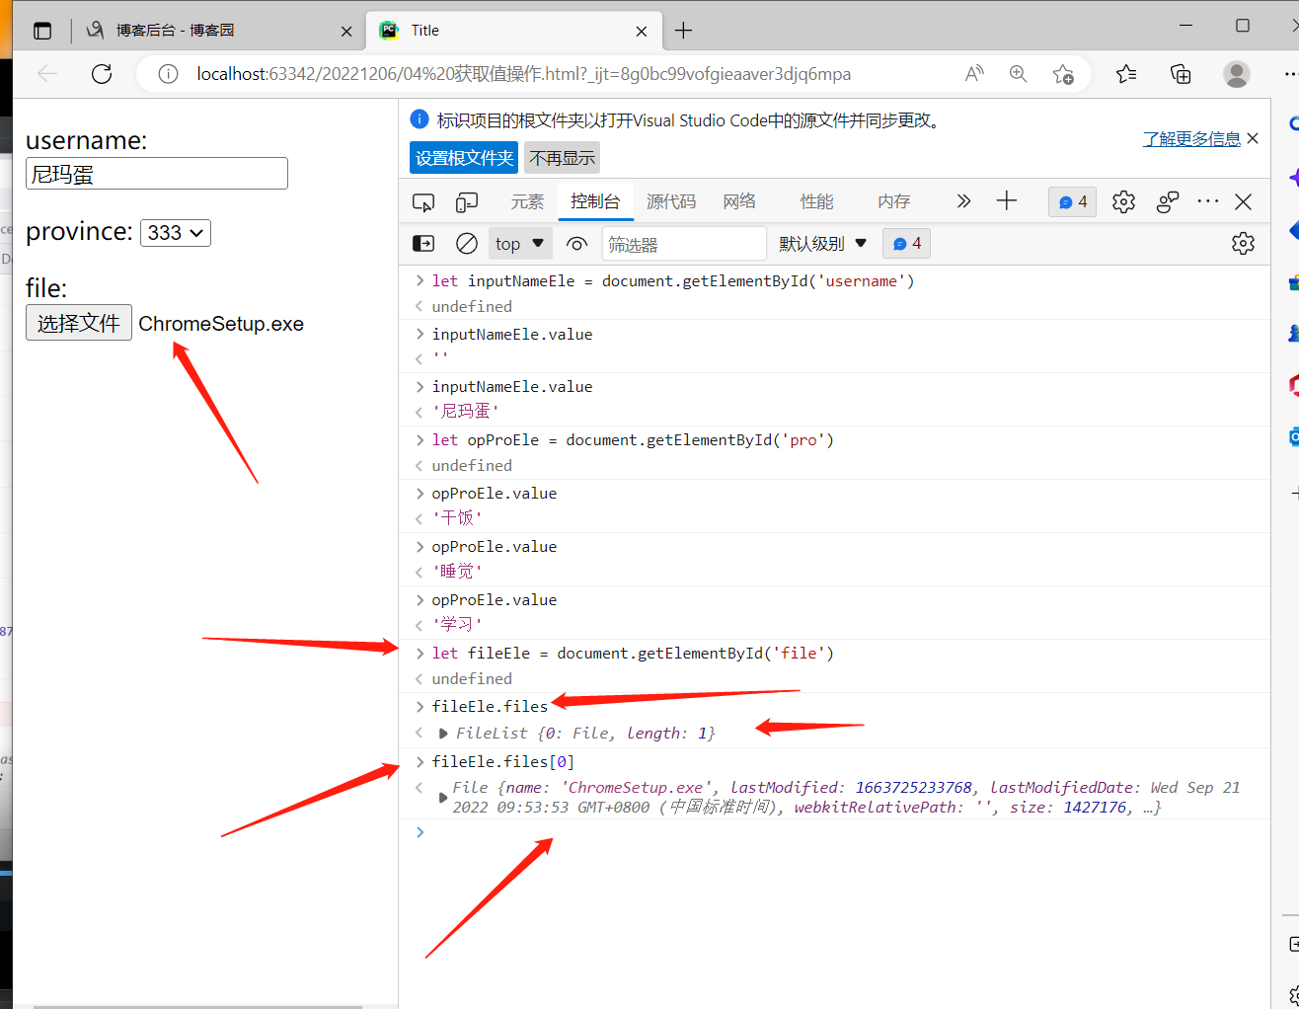The image size is (1299, 1009).
Task: Close the DevTools panel
Action: 1244,202
